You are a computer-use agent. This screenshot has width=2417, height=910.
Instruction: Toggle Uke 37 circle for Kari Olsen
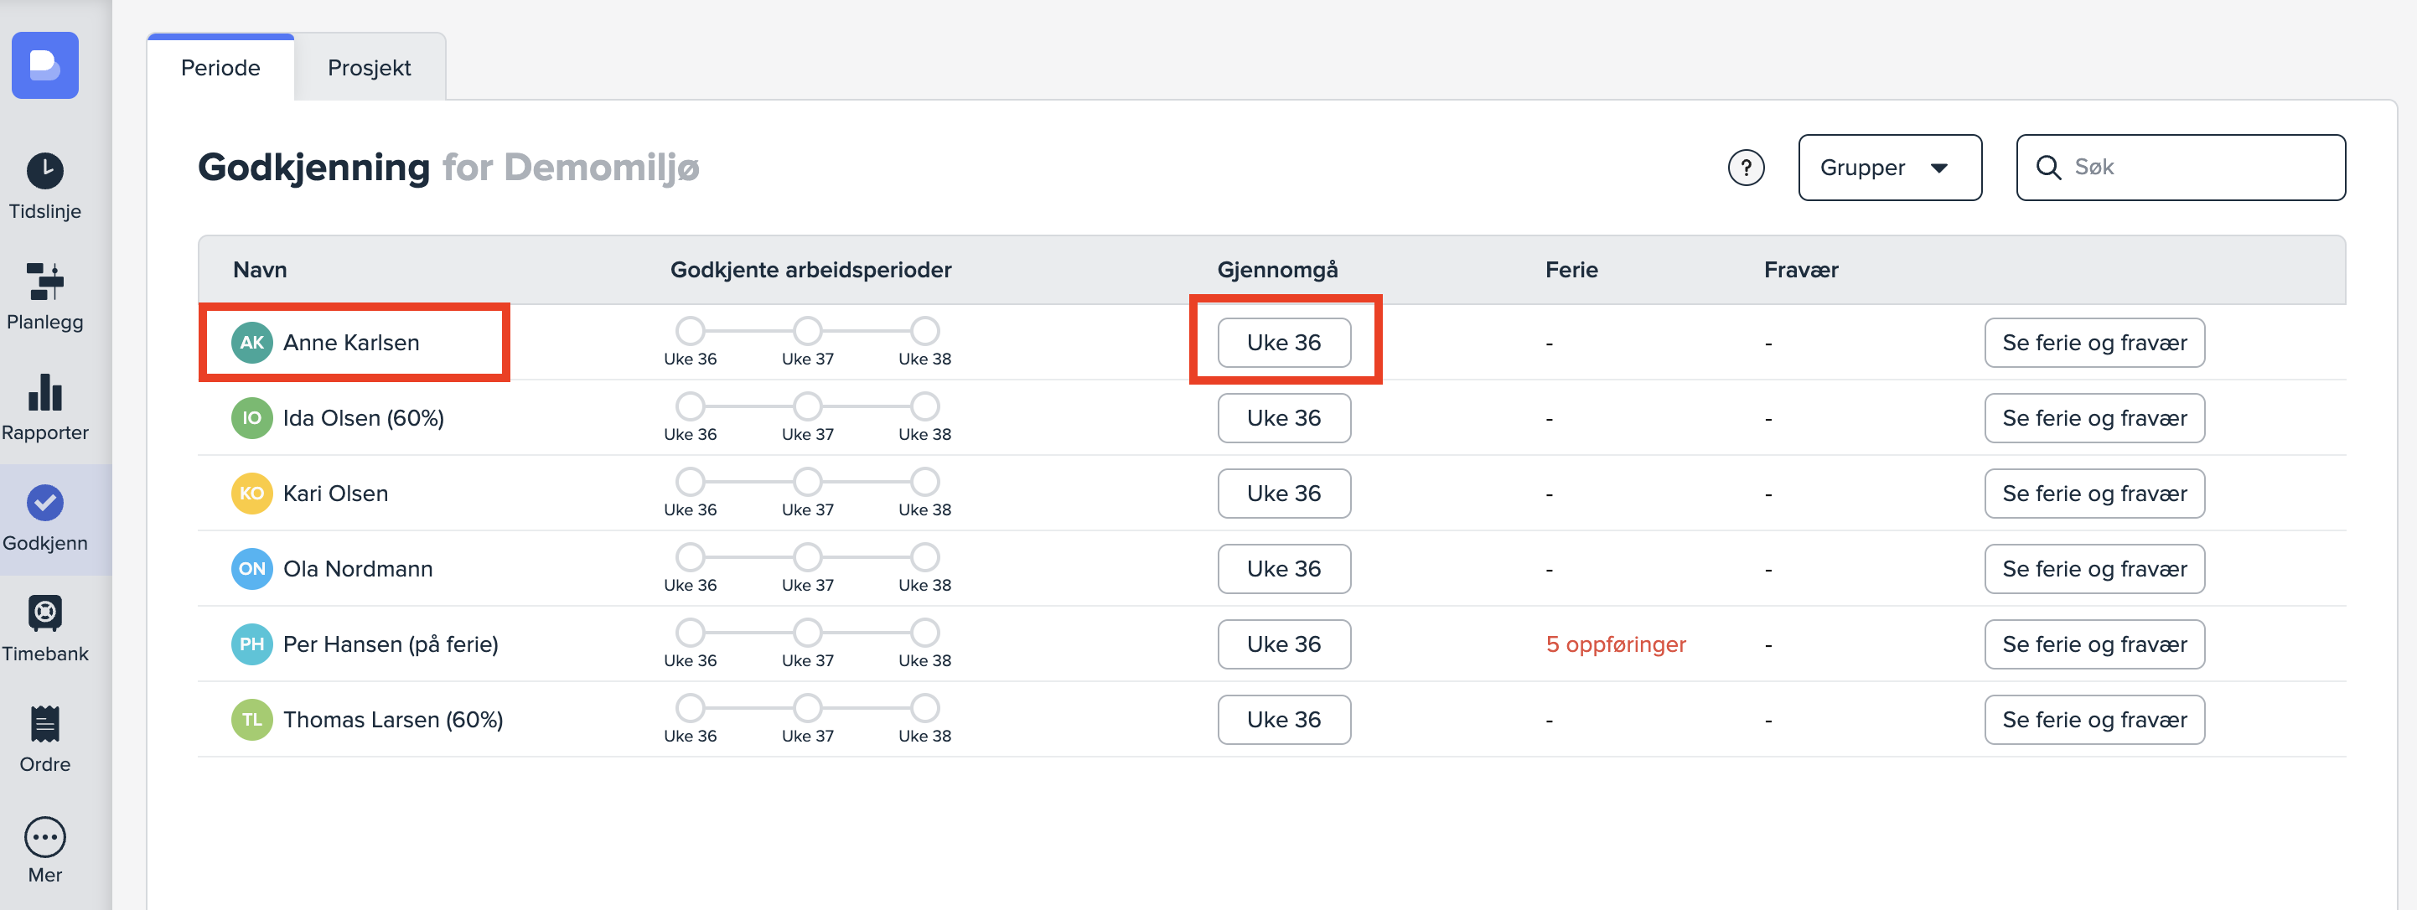coord(807,481)
